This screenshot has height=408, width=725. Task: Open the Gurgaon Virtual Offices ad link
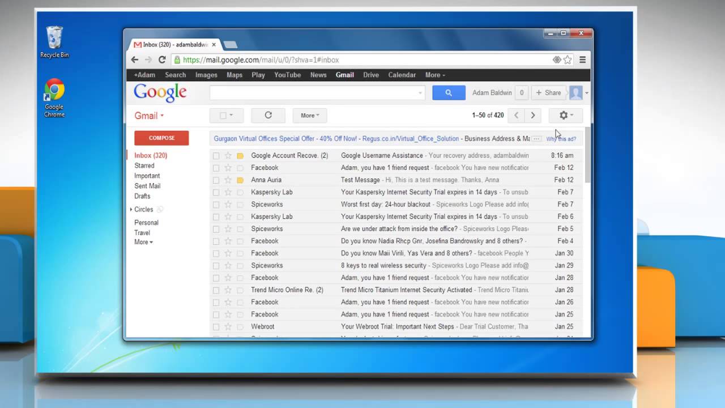(336, 138)
